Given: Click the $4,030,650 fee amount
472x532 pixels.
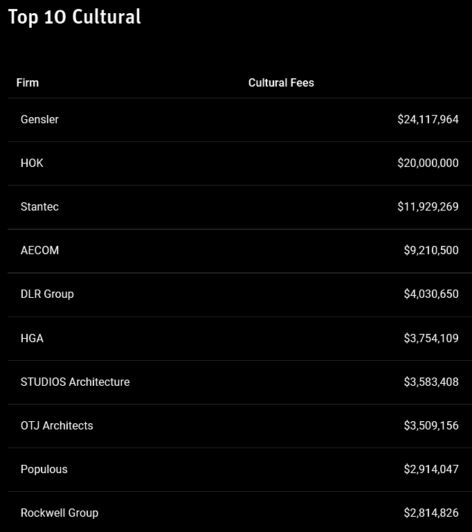Looking at the screenshot, I should coord(430,294).
